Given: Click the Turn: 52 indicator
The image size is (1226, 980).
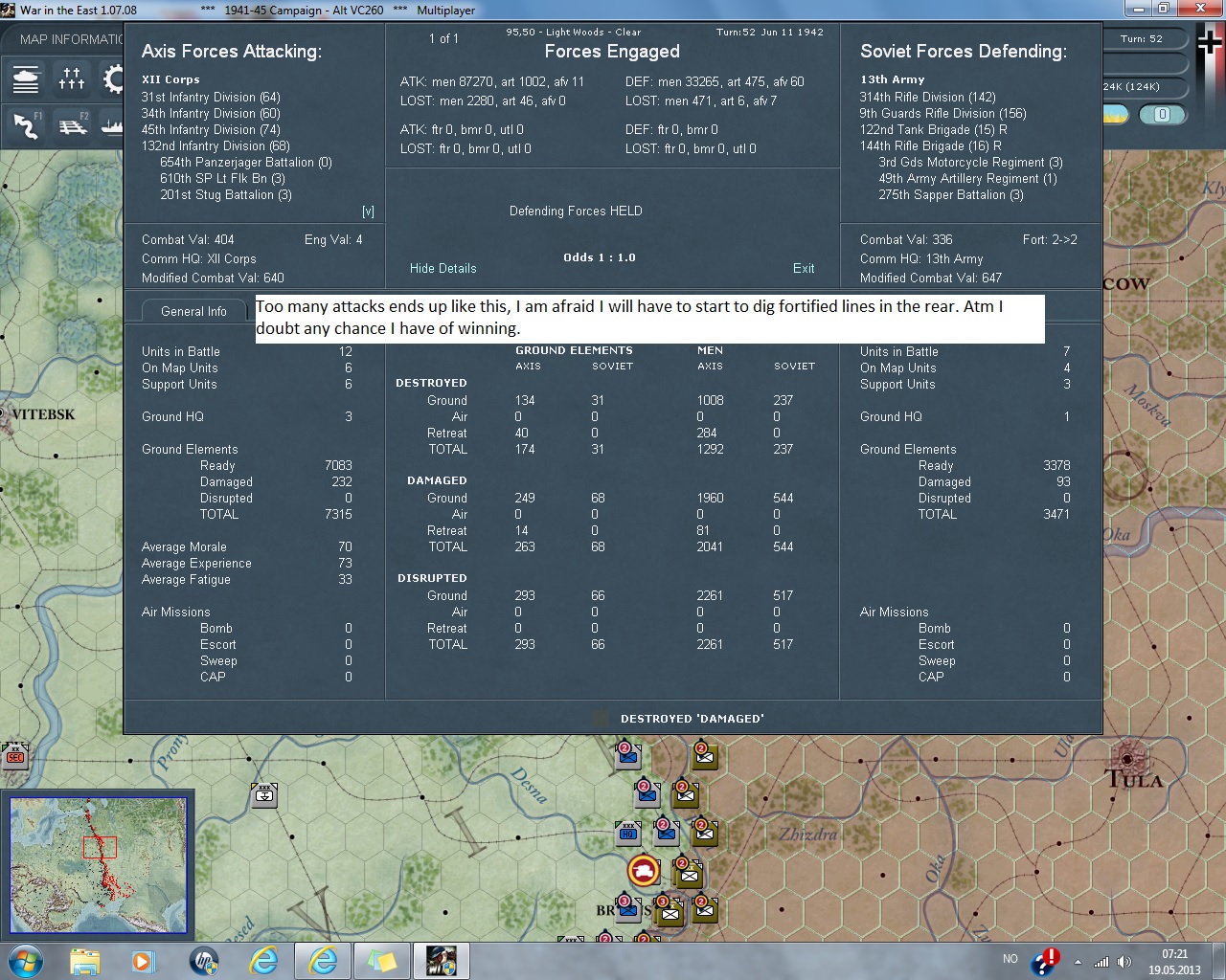Looking at the screenshot, I should [x=1141, y=39].
